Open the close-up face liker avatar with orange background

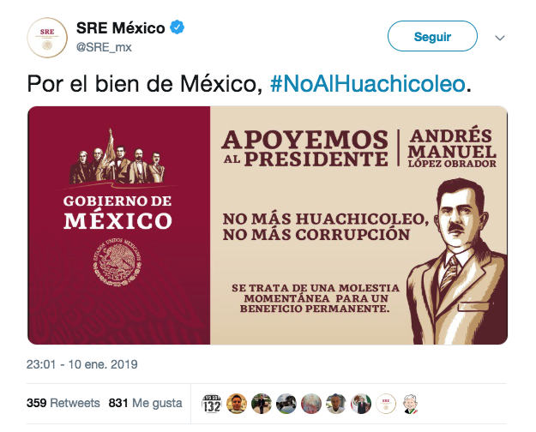pos(237,404)
